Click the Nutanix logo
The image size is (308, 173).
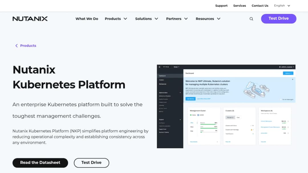pos(30,19)
